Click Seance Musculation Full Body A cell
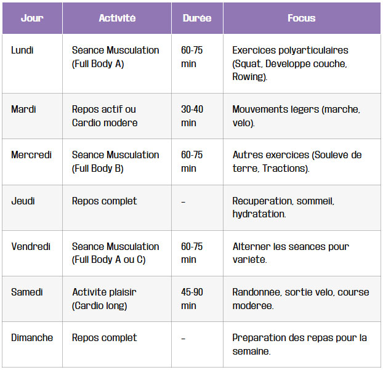The height and width of the screenshot is (370, 383). pyautogui.click(x=116, y=57)
